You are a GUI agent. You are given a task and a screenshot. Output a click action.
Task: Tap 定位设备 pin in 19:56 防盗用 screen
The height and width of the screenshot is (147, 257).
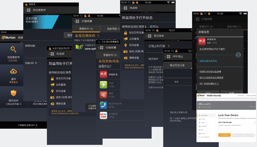coord(126,45)
